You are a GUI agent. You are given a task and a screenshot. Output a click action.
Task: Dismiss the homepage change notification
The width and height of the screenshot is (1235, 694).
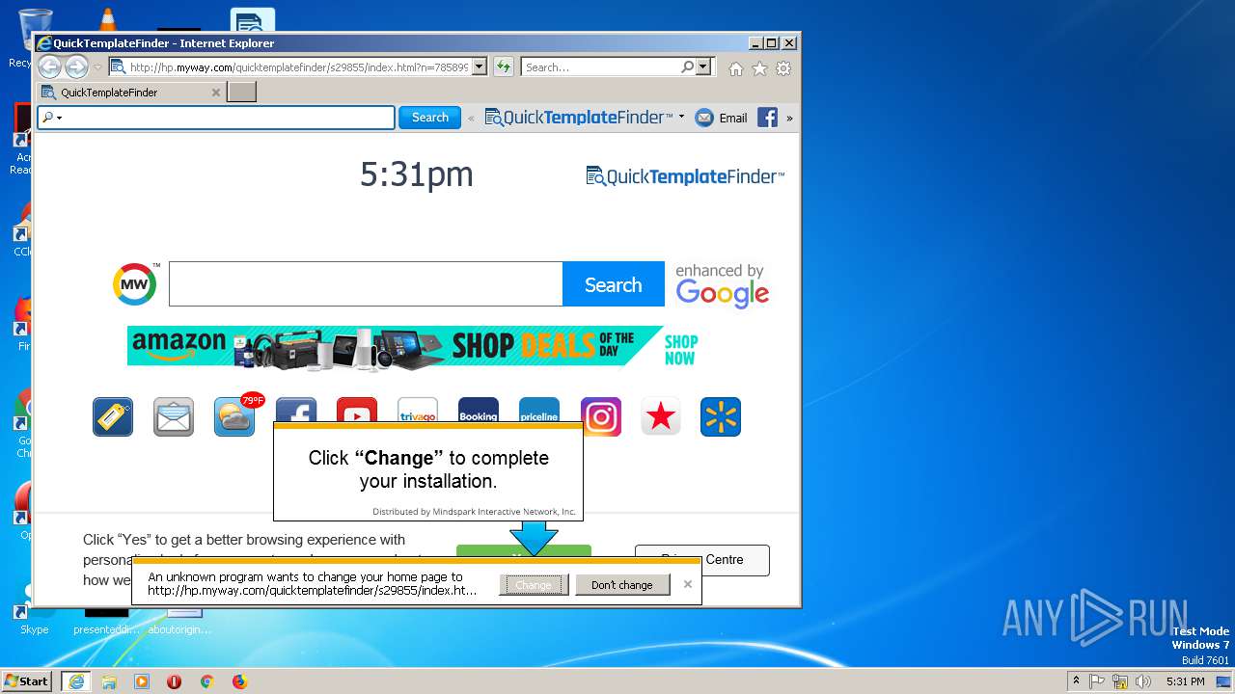(688, 584)
